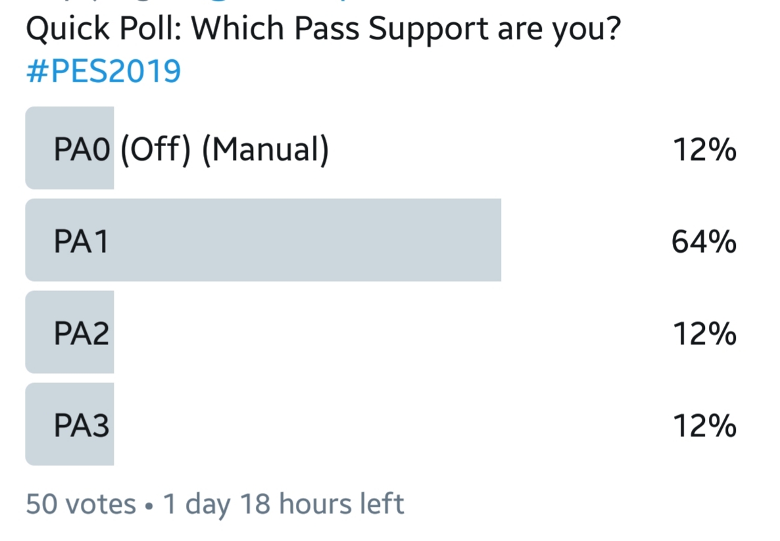
Task: Click the '(Off)' text in first option
Action: click(156, 151)
